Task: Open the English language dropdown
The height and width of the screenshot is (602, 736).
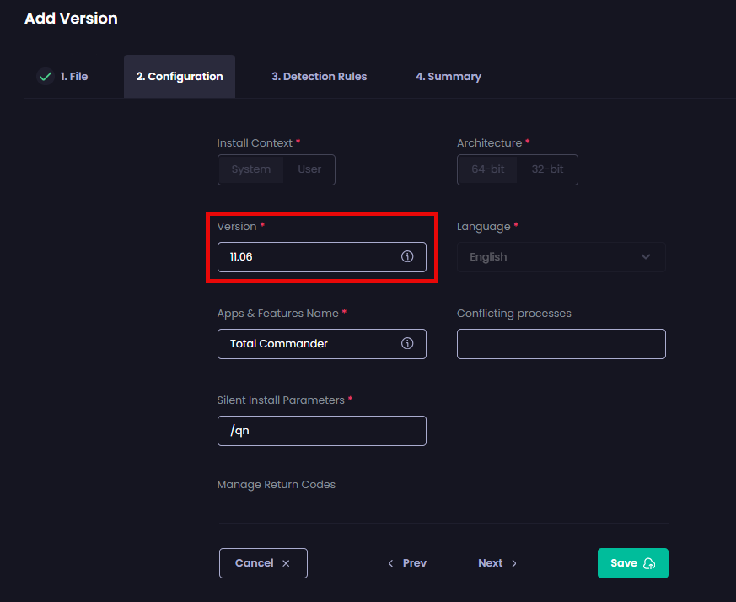Action: 561,256
